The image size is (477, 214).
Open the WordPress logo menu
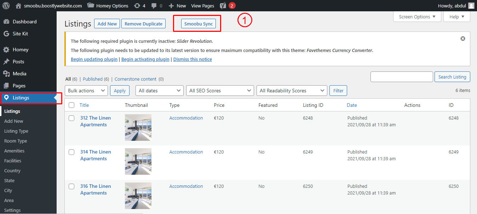(6, 6)
